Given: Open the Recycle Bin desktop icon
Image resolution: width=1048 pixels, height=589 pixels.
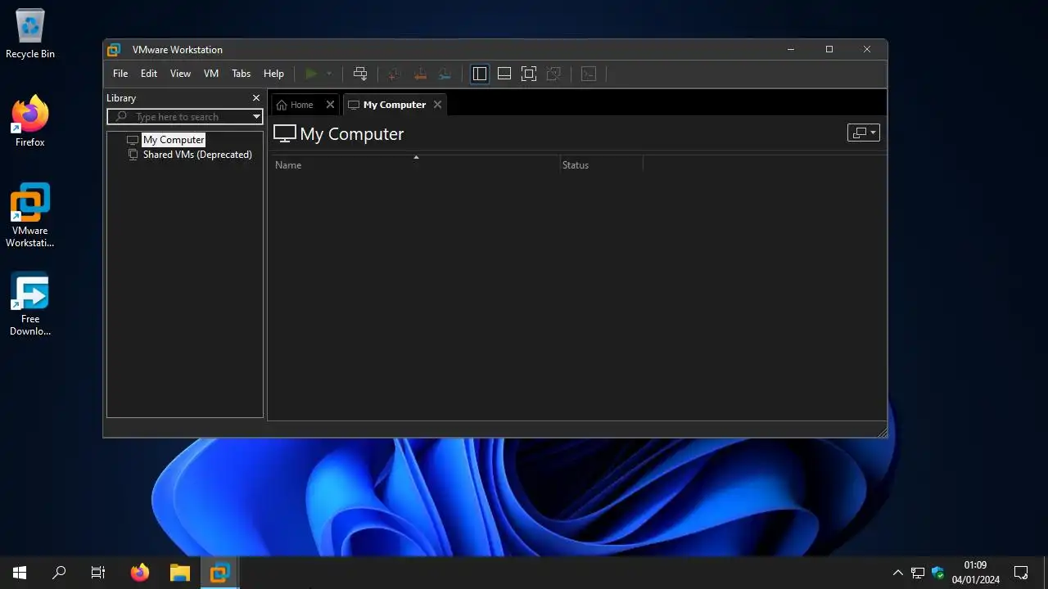Looking at the screenshot, I should (x=30, y=34).
